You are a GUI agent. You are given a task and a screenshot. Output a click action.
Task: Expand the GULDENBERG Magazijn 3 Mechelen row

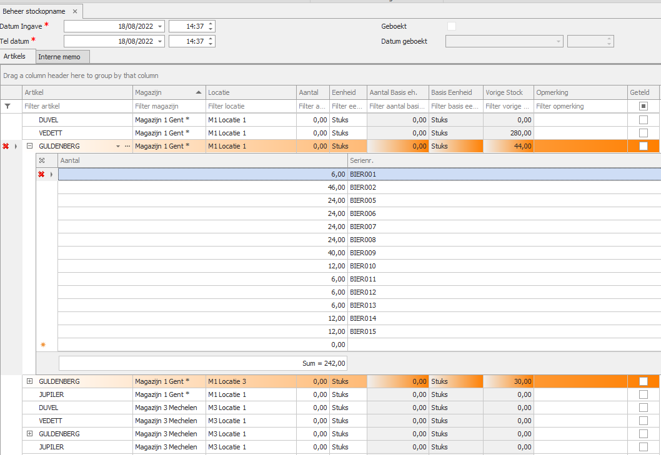click(29, 434)
